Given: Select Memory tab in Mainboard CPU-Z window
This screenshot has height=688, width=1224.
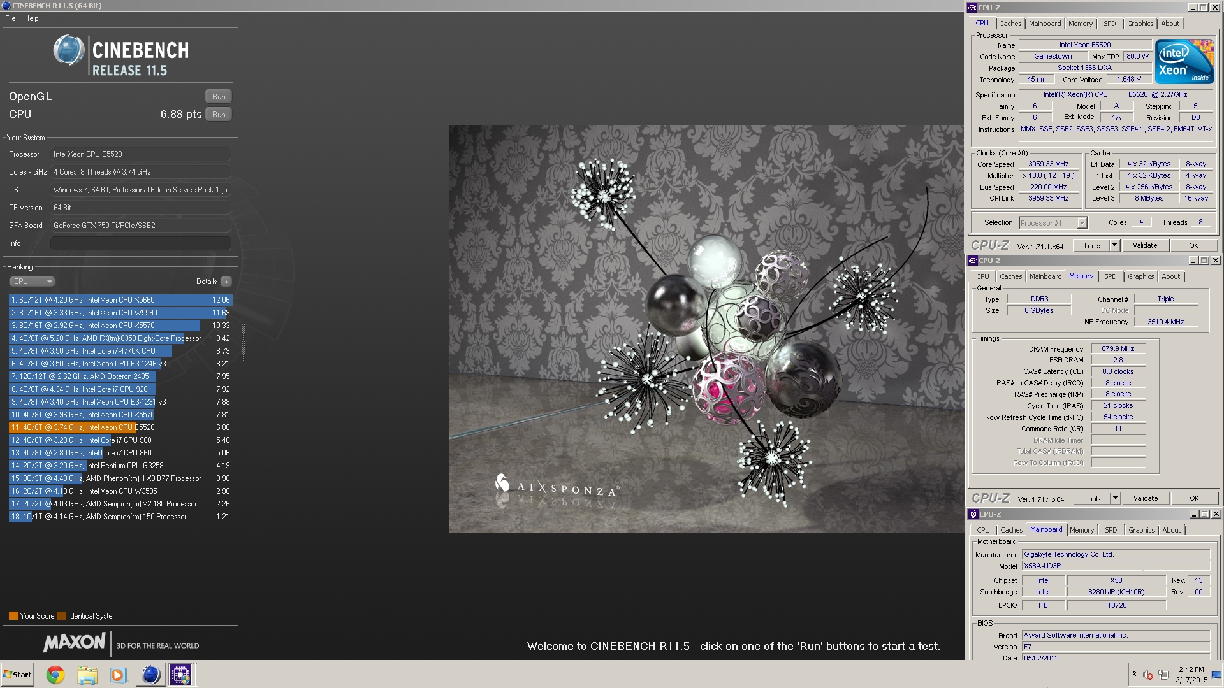Looking at the screenshot, I should point(1082,530).
